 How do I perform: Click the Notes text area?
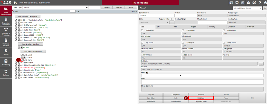pyautogui.click(x=202, y=82)
